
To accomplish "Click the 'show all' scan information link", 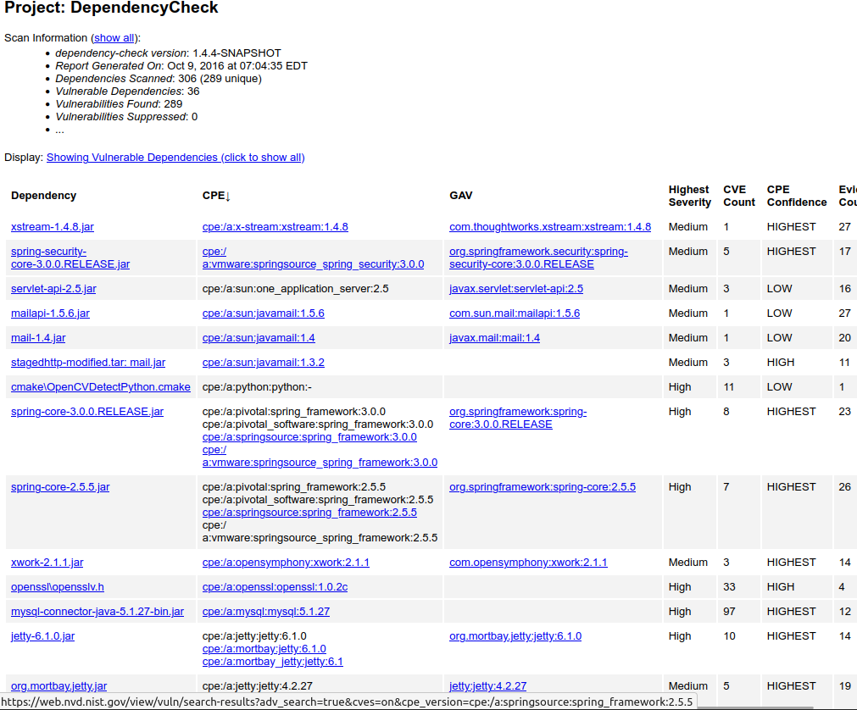I will [x=114, y=38].
